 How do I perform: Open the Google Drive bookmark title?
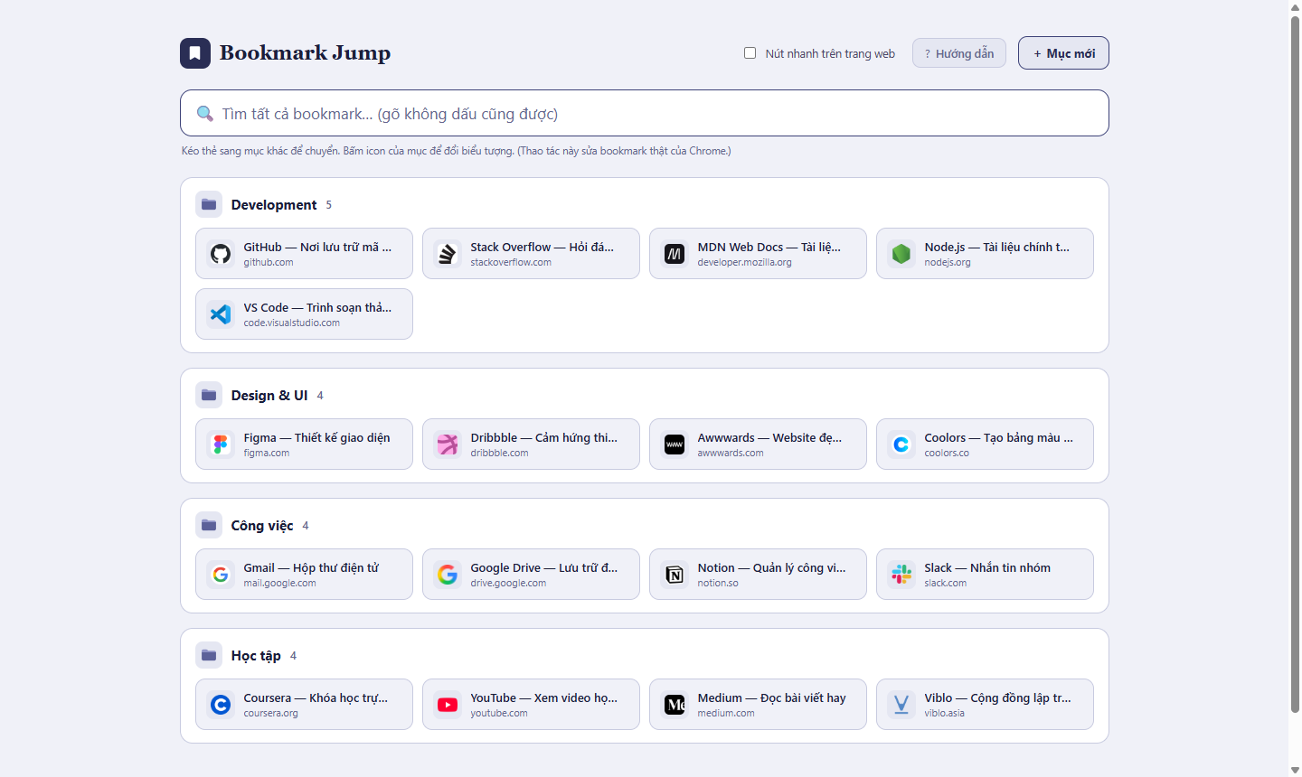coord(543,567)
